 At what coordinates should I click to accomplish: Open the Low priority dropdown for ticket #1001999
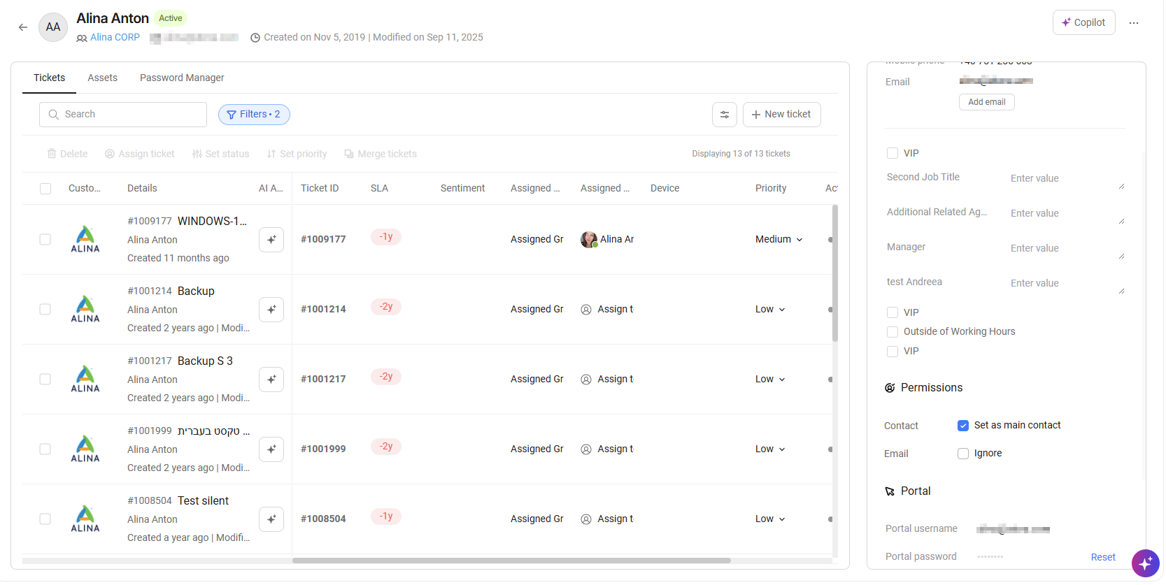pyautogui.click(x=770, y=449)
